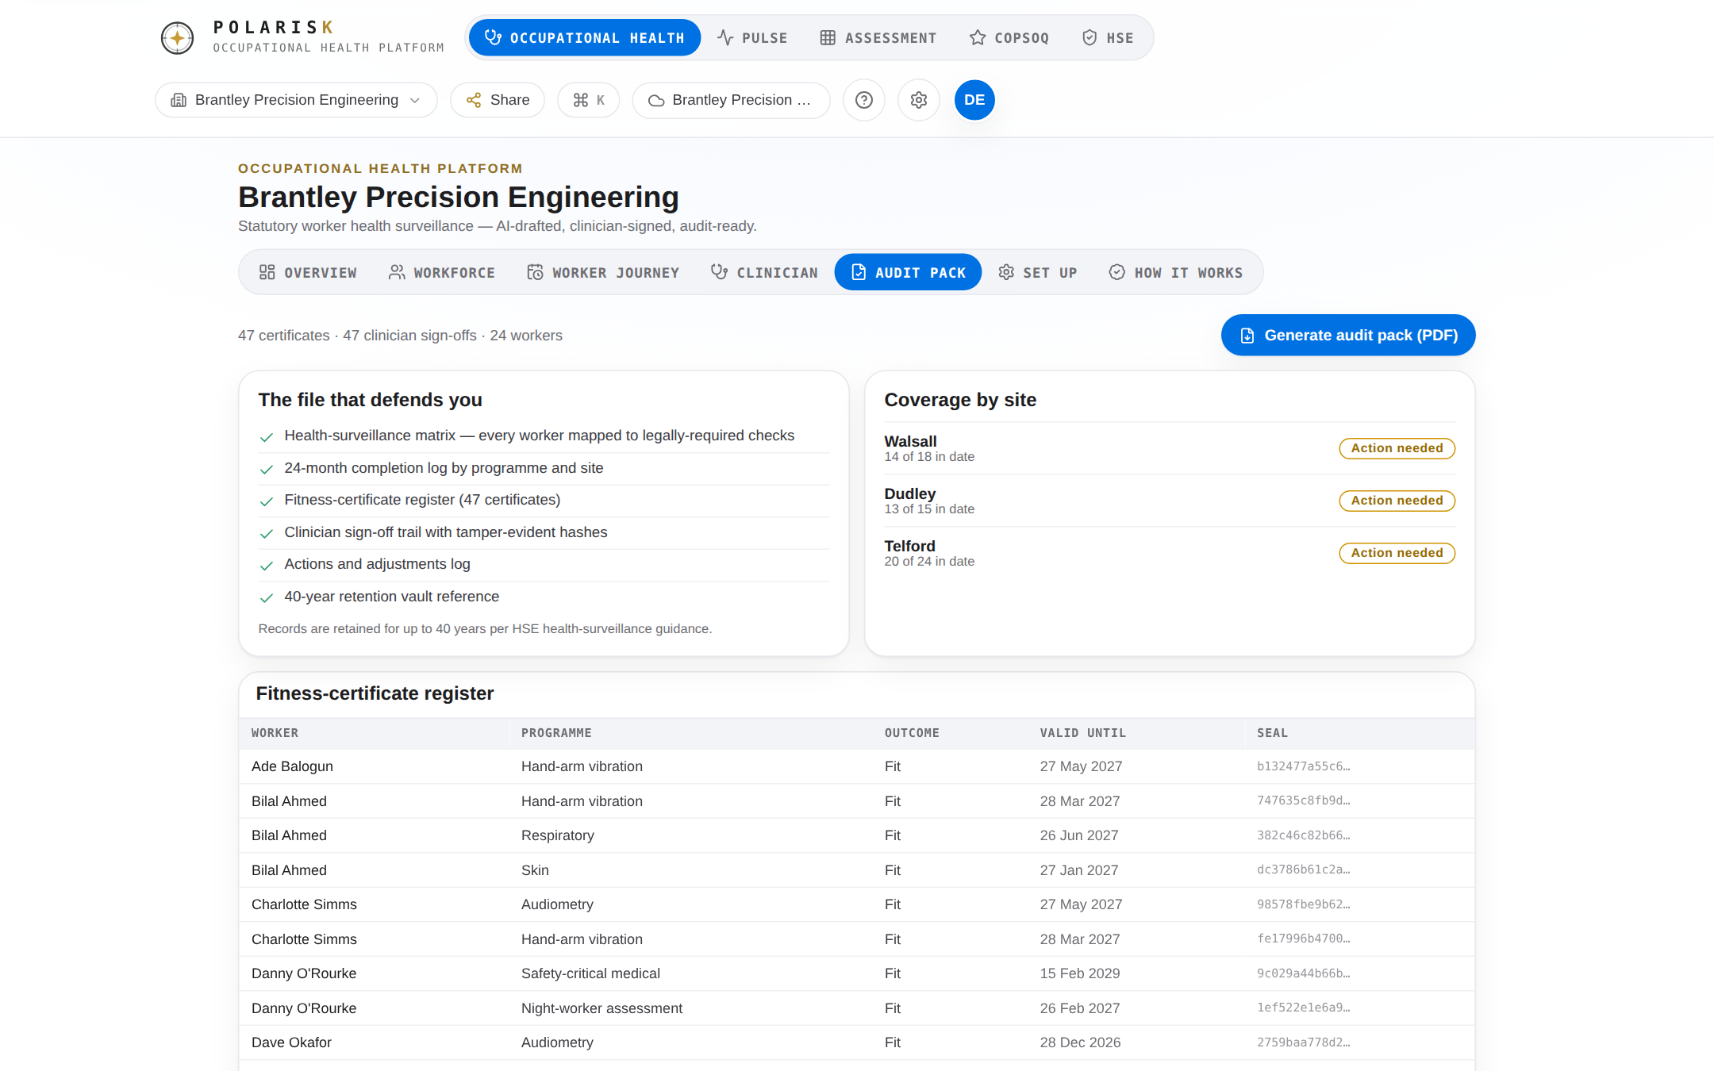The width and height of the screenshot is (1714, 1071).
Task: Click the seal hash b132477a55c6…
Action: click(x=1303, y=766)
